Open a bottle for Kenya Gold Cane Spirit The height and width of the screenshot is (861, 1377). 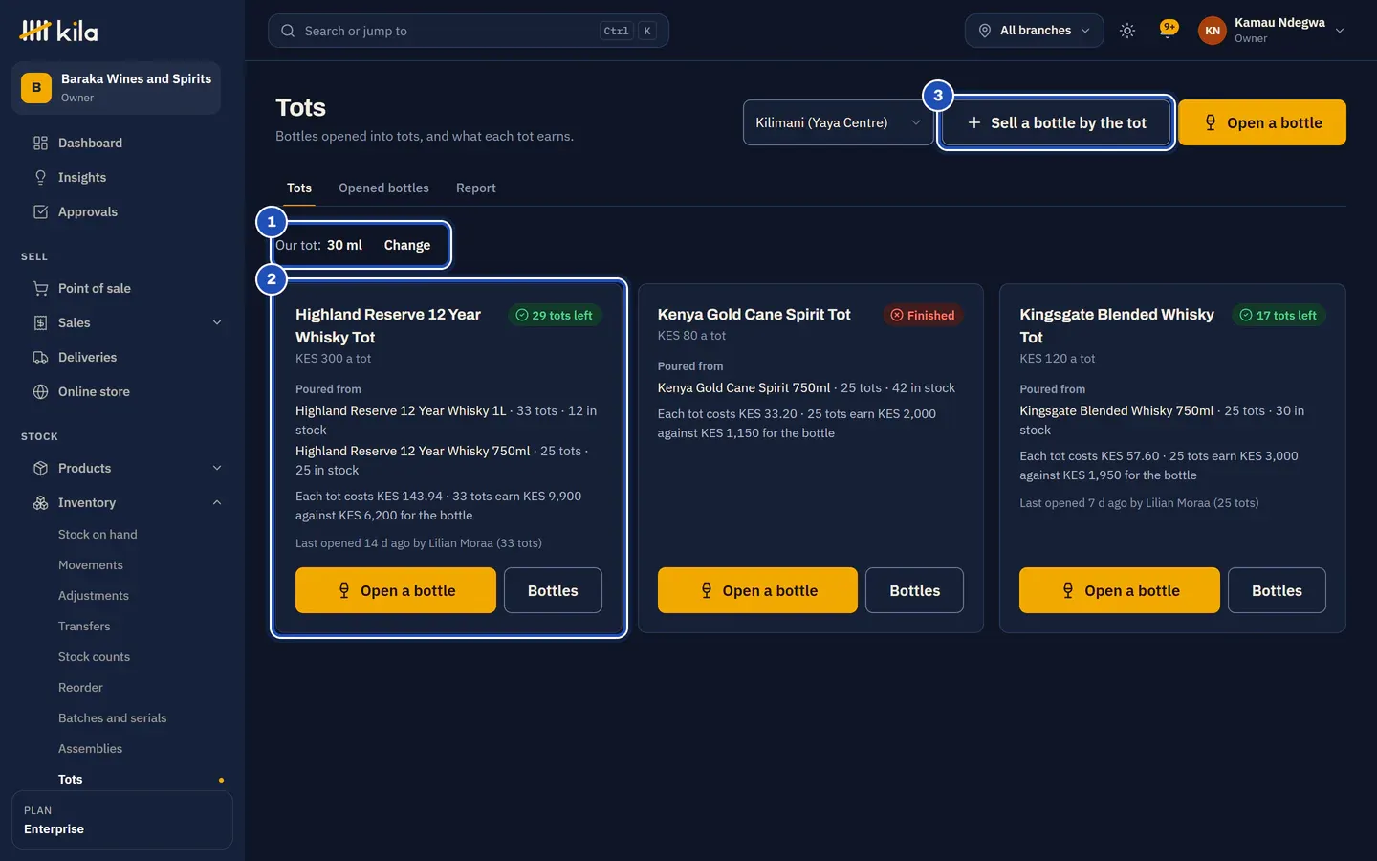tap(757, 590)
